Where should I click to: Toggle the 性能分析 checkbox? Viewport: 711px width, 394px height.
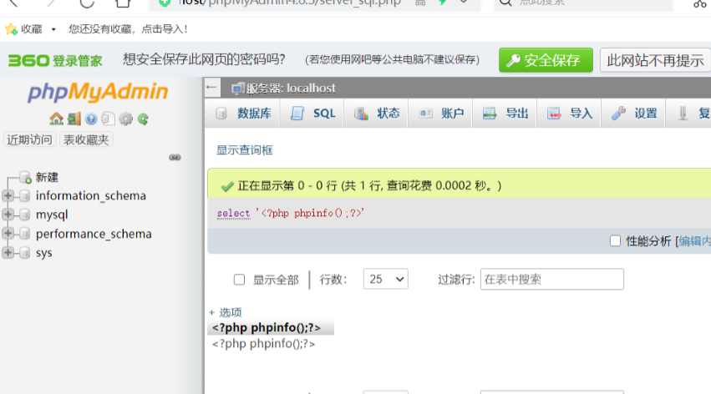click(615, 240)
